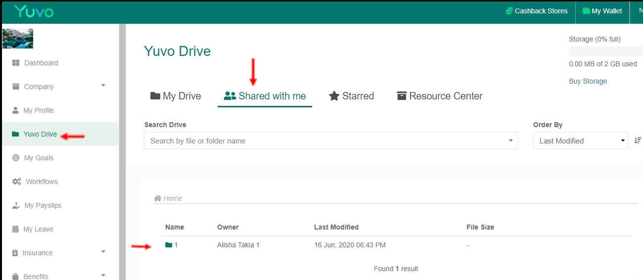Image resolution: width=643 pixels, height=280 pixels.
Task: Go to Home breadcrumb
Action: click(x=173, y=198)
